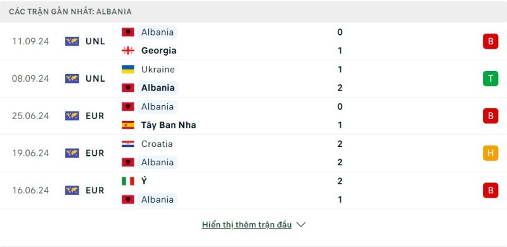
Task: Click the Spain flag next to Tây Ban Nha
Action: (128, 125)
